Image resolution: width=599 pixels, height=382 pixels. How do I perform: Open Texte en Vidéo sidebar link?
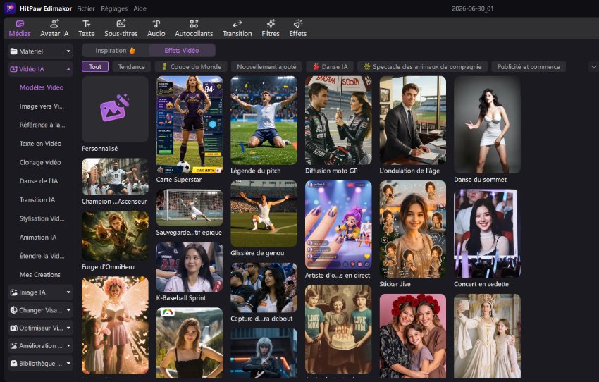click(x=40, y=144)
